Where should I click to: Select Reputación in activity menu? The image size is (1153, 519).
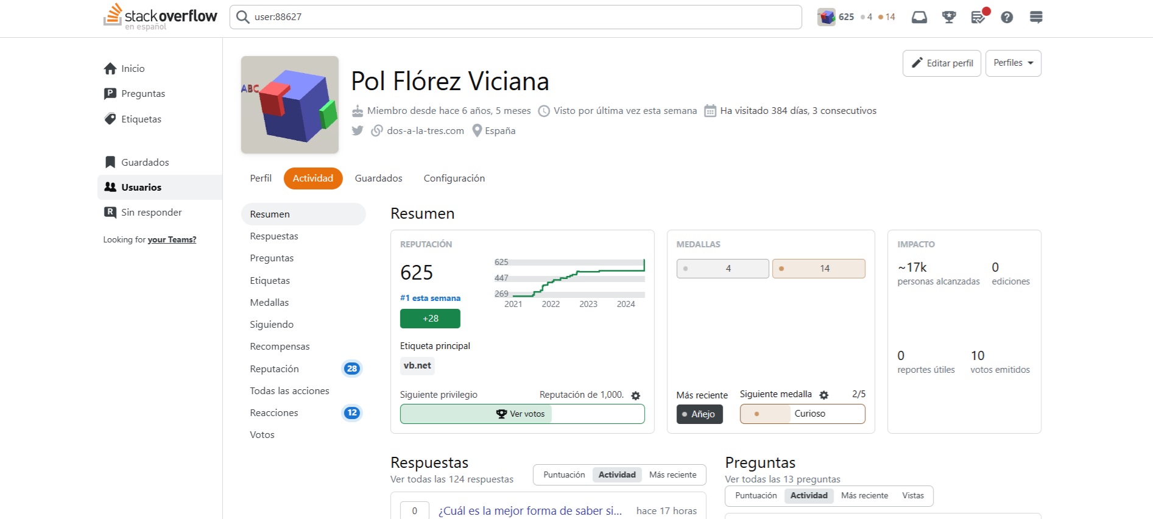303,369
